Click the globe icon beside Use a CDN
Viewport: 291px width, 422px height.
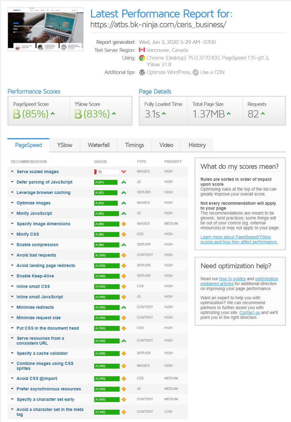196,72
